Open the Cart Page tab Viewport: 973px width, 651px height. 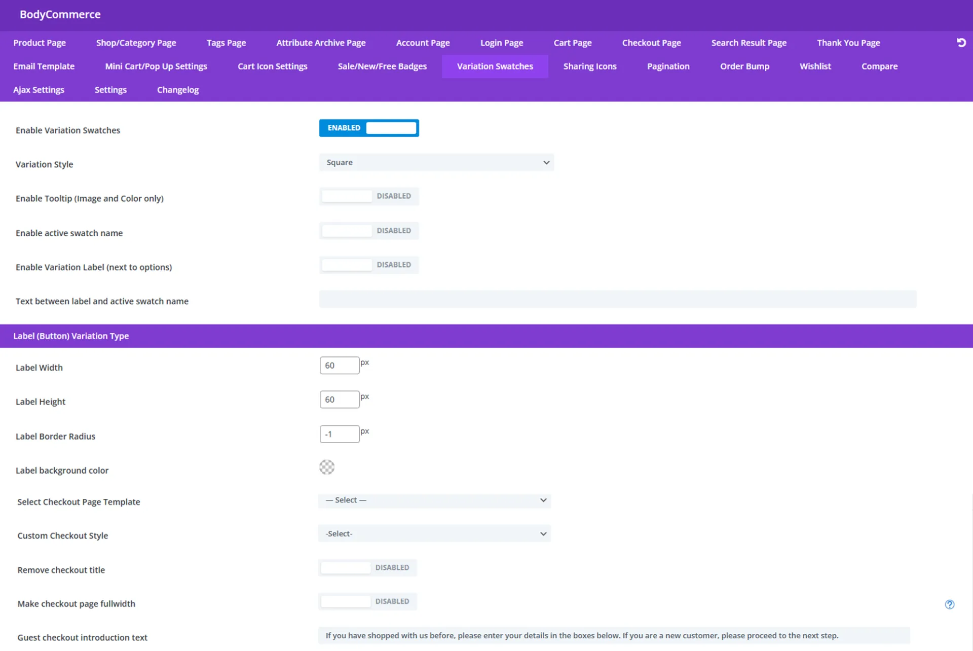tap(573, 43)
